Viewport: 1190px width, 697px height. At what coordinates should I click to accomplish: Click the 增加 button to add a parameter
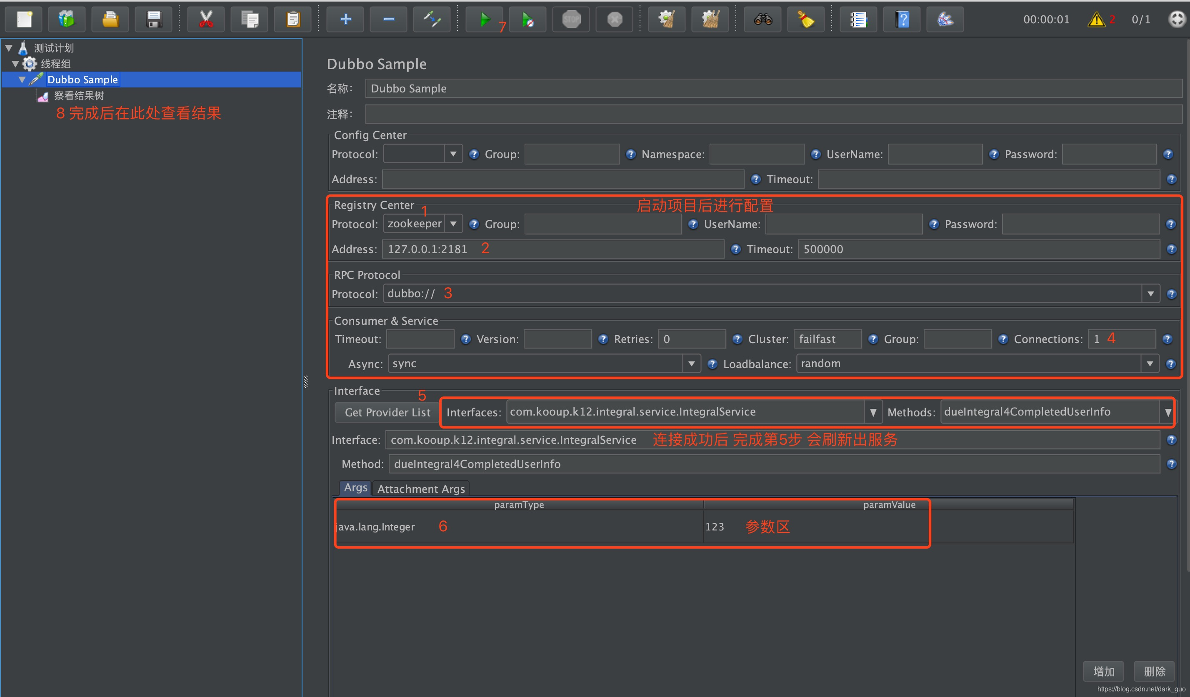coord(1103,671)
